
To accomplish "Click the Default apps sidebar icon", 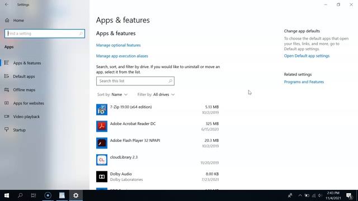I will pos(7,76).
